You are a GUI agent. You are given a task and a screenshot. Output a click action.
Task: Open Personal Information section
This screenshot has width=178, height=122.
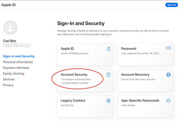[18, 62]
